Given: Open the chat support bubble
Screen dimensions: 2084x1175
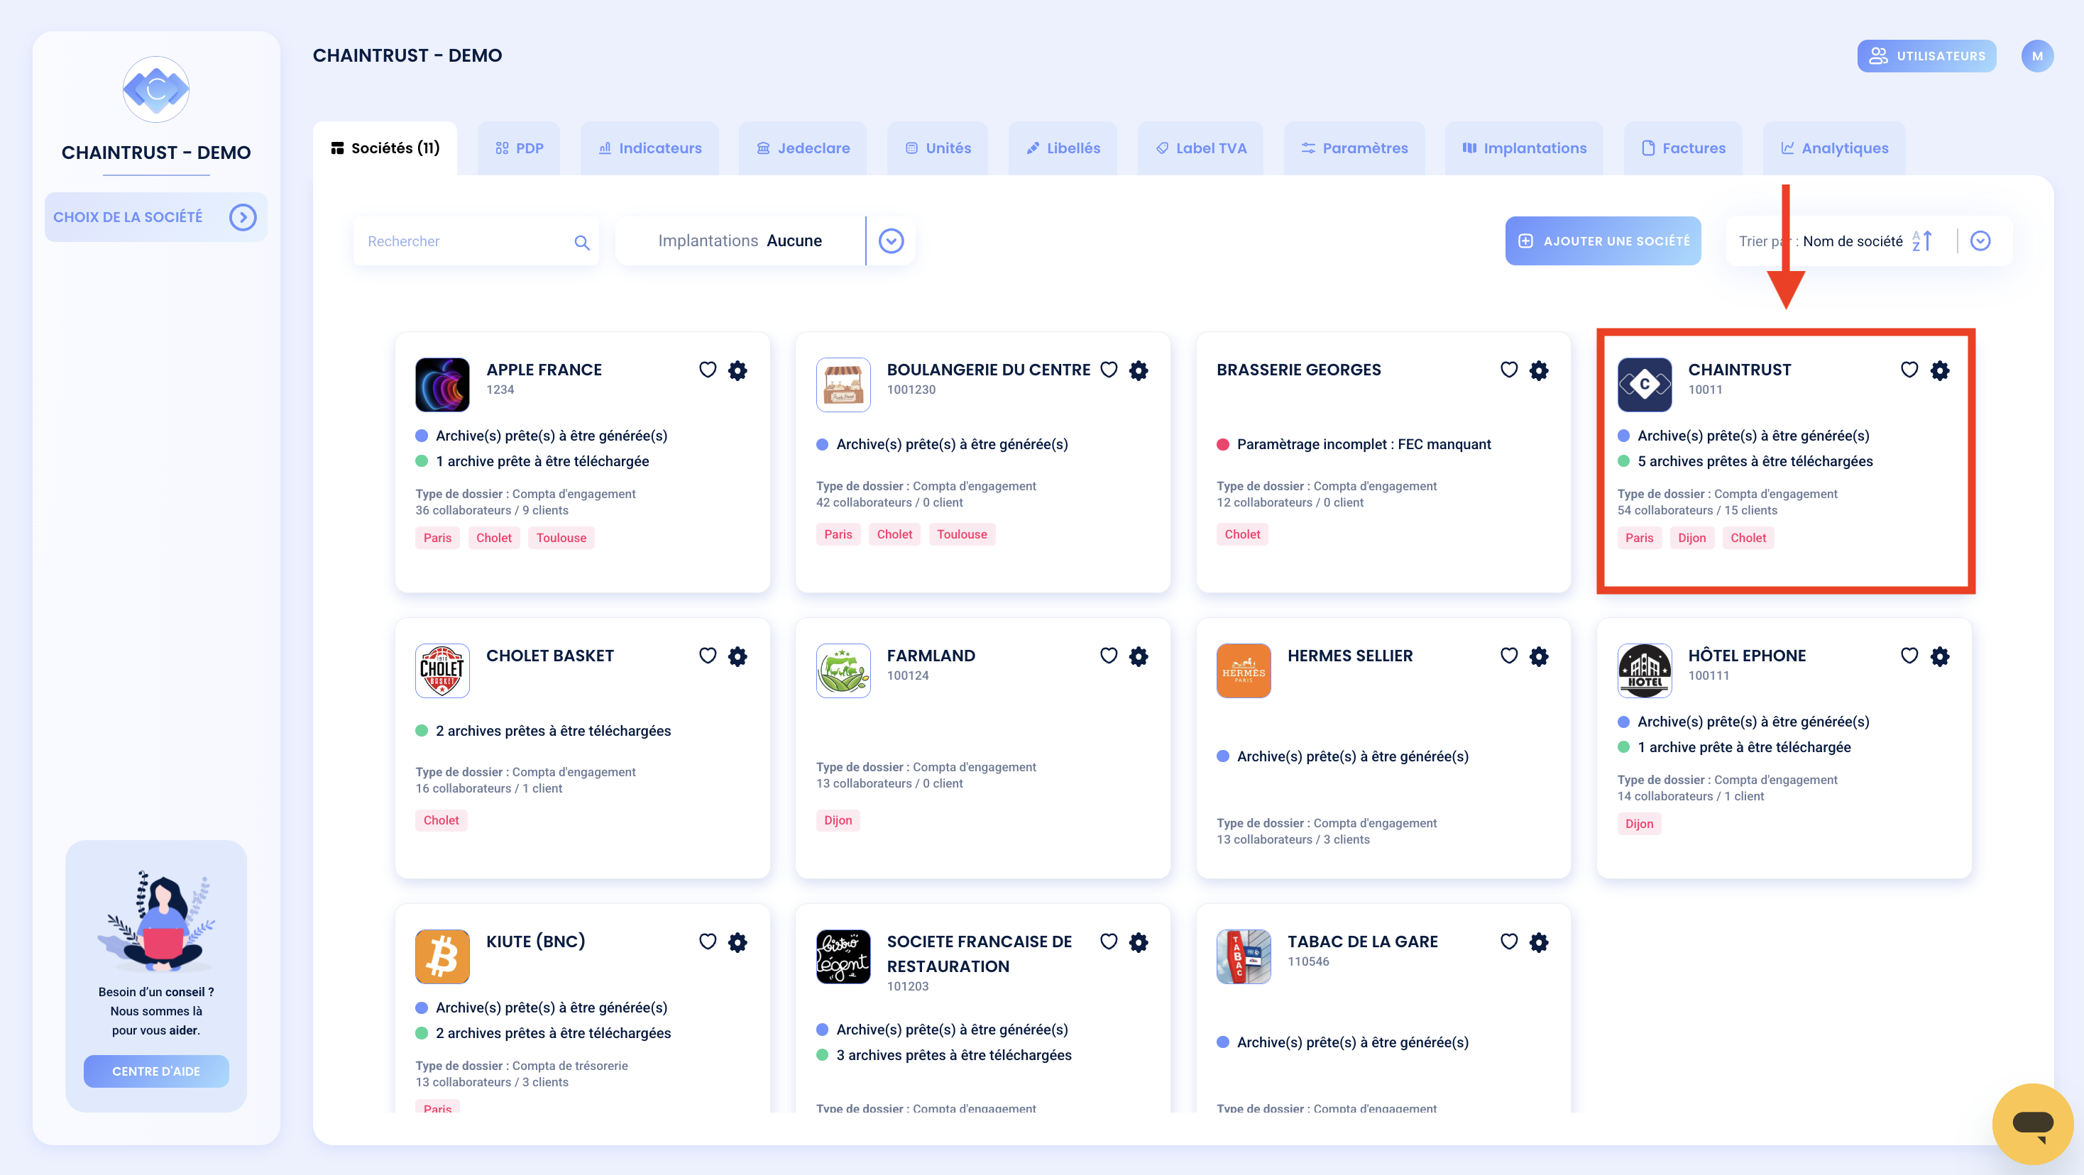Looking at the screenshot, I should [x=2032, y=1124].
